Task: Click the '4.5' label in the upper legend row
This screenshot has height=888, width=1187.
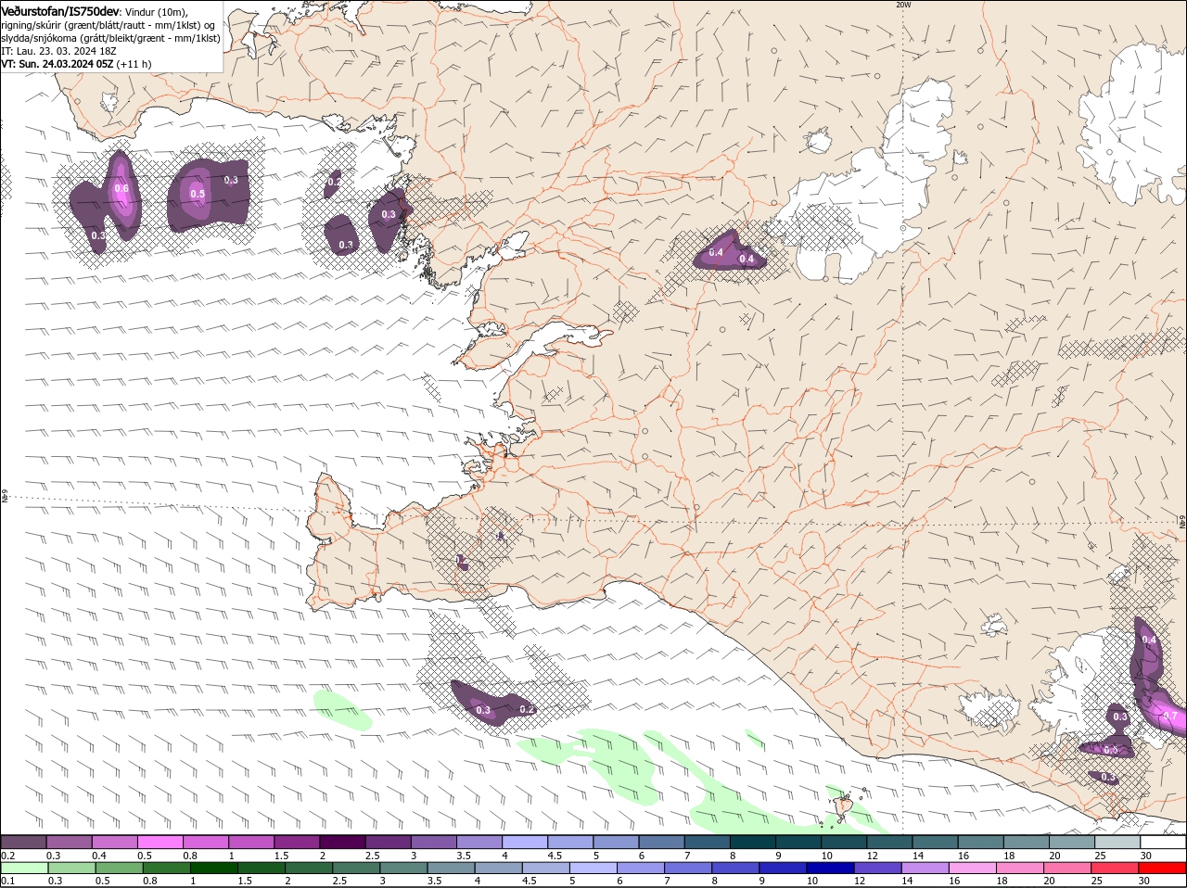Action: tap(555, 856)
